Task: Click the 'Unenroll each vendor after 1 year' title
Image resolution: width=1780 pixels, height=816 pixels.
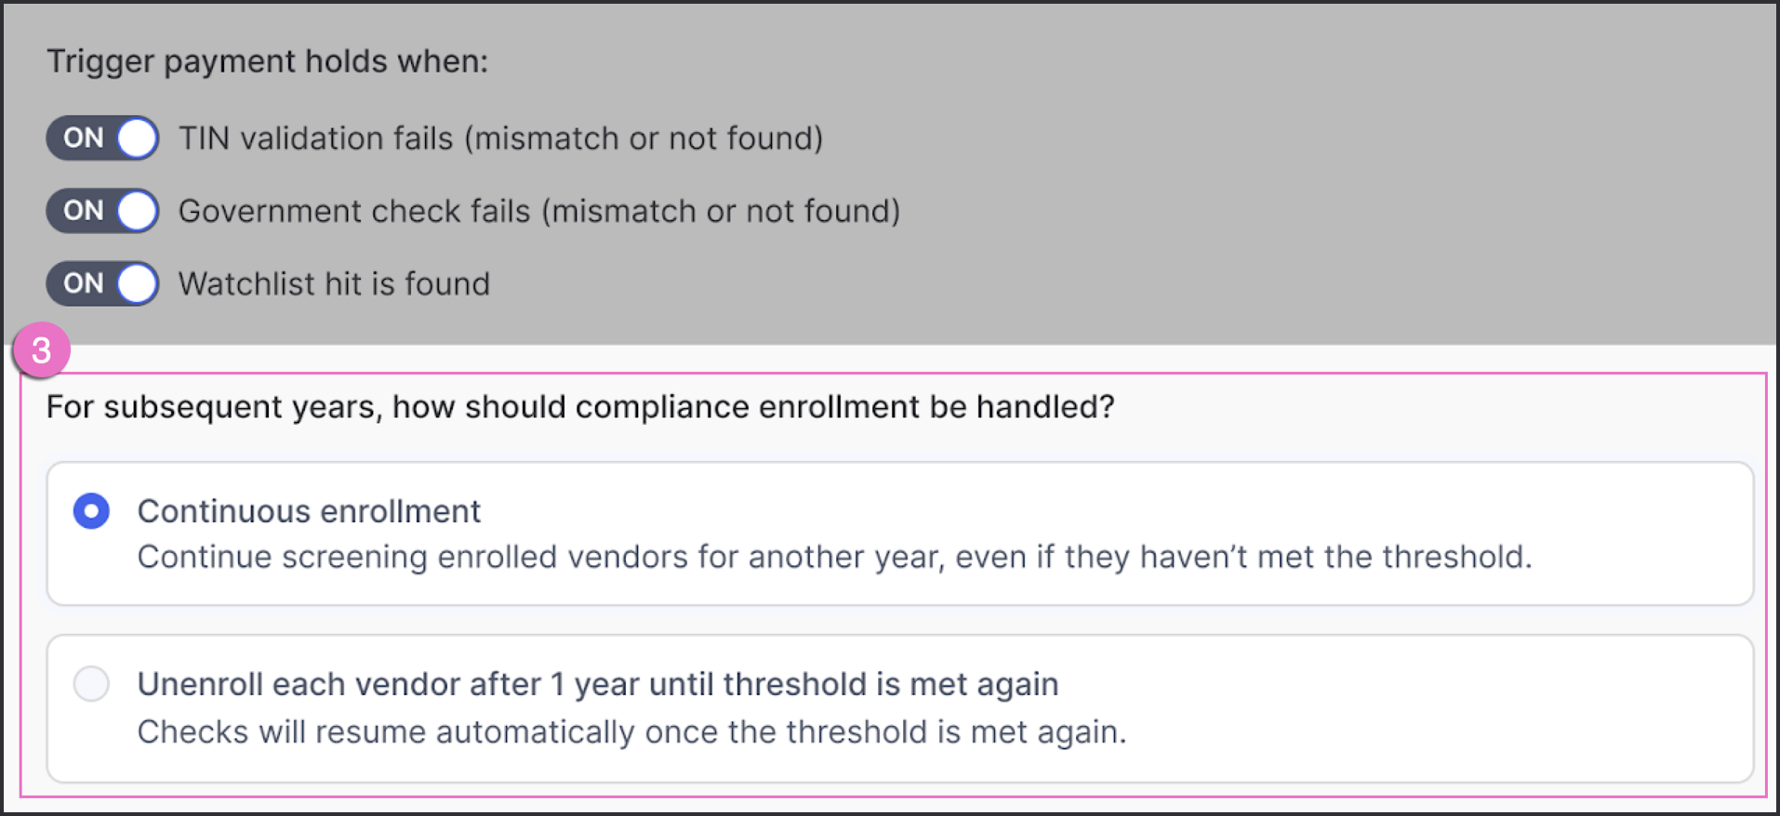Action: [x=597, y=684]
